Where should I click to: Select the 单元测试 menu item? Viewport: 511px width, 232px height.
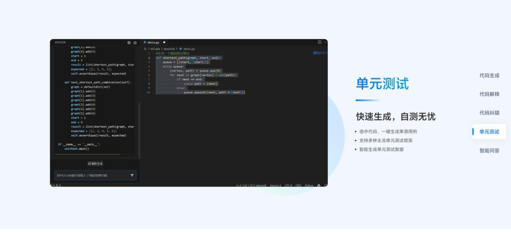[x=489, y=131]
